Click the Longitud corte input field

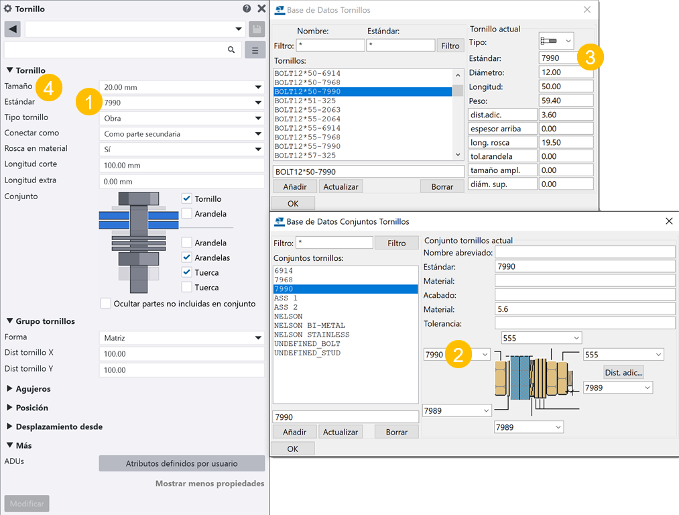tap(181, 166)
